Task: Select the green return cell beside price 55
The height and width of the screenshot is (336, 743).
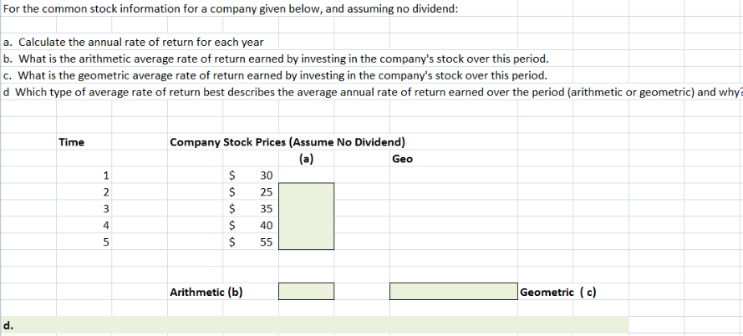Action: (x=306, y=242)
